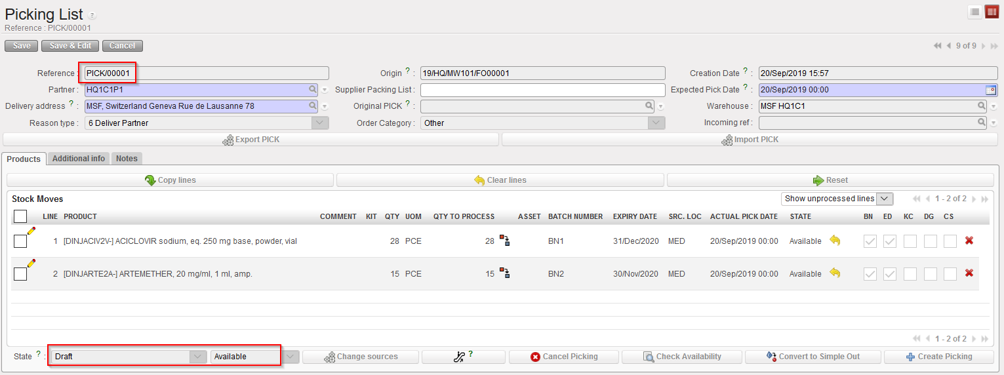This screenshot has height=375, width=1004.
Task: Open the Additional info tab
Action: click(x=79, y=159)
